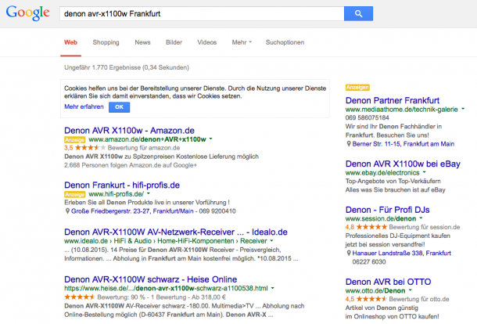
Task: Expand arrow next to amazon.de URL
Action: pyautogui.click(x=210, y=139)
